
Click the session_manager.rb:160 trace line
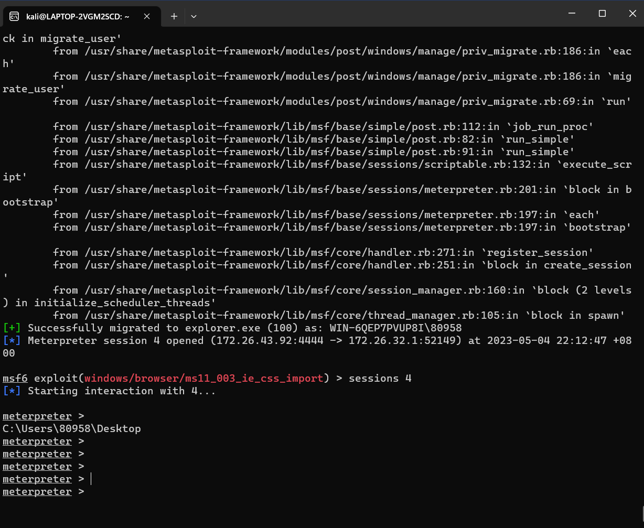click(x=317, y=296)
